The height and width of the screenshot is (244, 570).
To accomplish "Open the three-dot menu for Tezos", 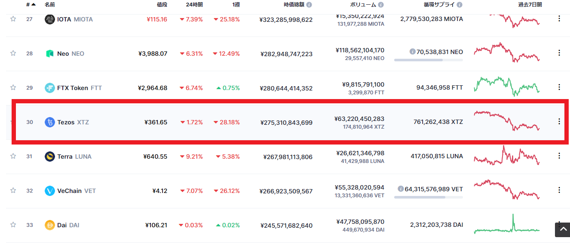I will pyautogui.click(x=559, y=121).
